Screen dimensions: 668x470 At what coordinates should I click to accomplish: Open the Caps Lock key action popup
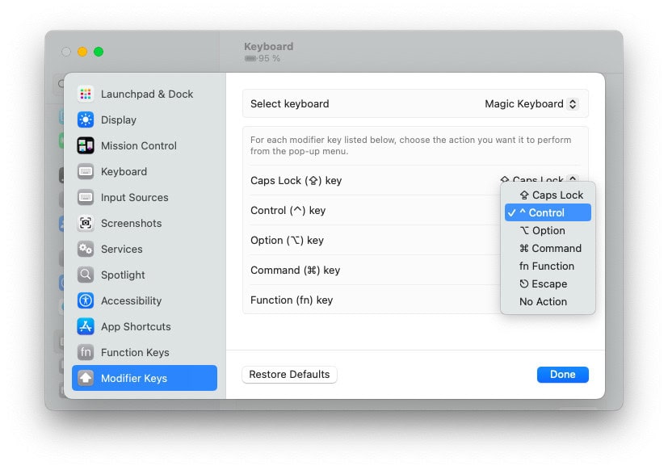540,179
